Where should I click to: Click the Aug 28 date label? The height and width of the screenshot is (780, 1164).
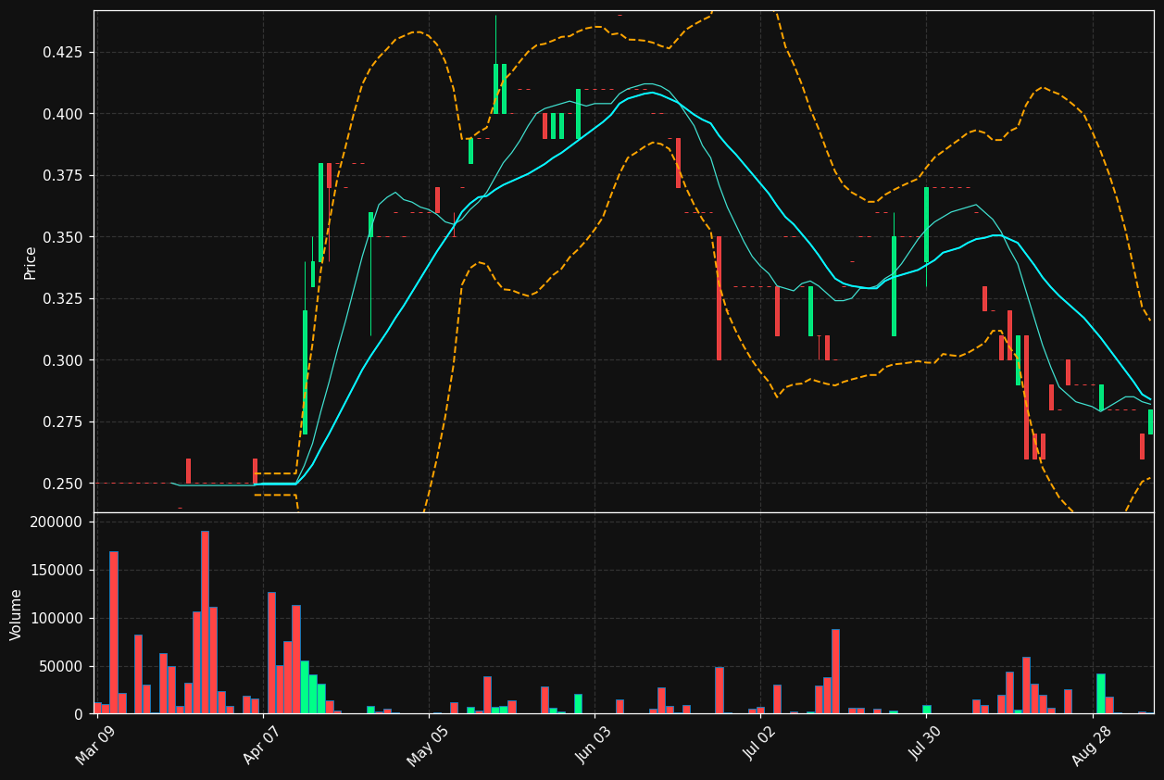coord(1090,745)
